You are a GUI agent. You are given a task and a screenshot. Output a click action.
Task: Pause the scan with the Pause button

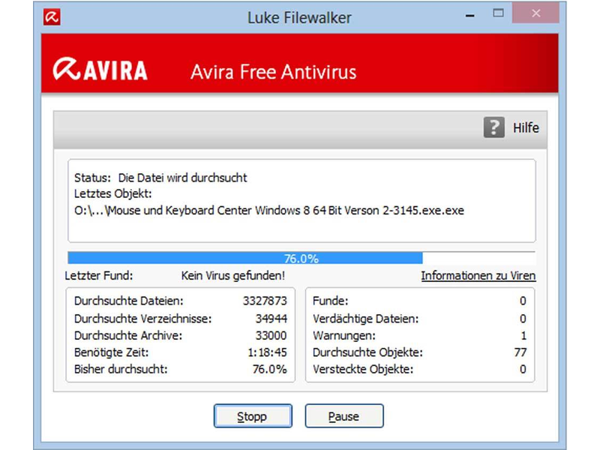tap(344, 416)
